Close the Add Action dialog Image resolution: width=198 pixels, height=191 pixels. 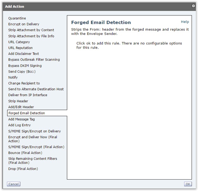tap(193, 6)
